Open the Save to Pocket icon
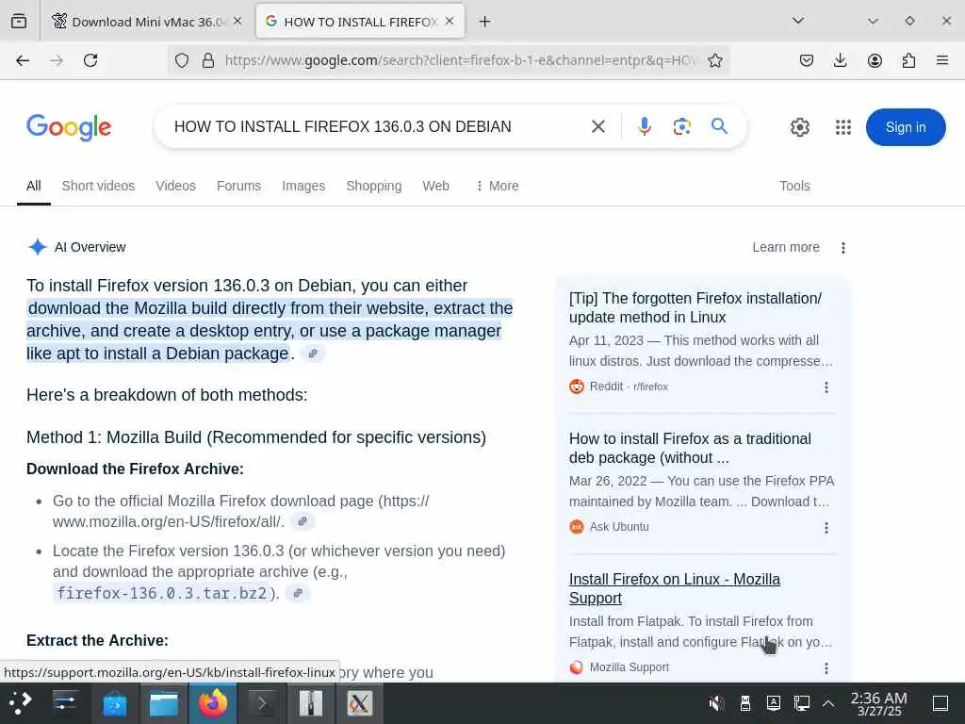The width and height of the screenshot is (965, 724). [x=807, y=60]
